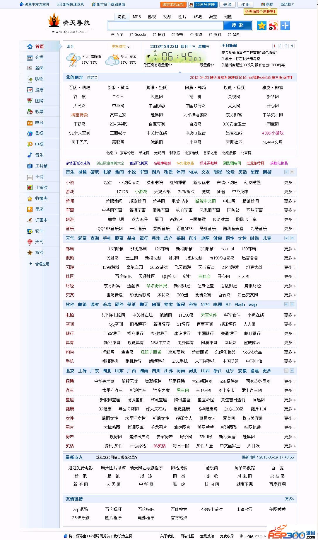Open sidebar 购物 shopping cart icon
This screenshot has width=318, height=540.
(x=30, y=79)
